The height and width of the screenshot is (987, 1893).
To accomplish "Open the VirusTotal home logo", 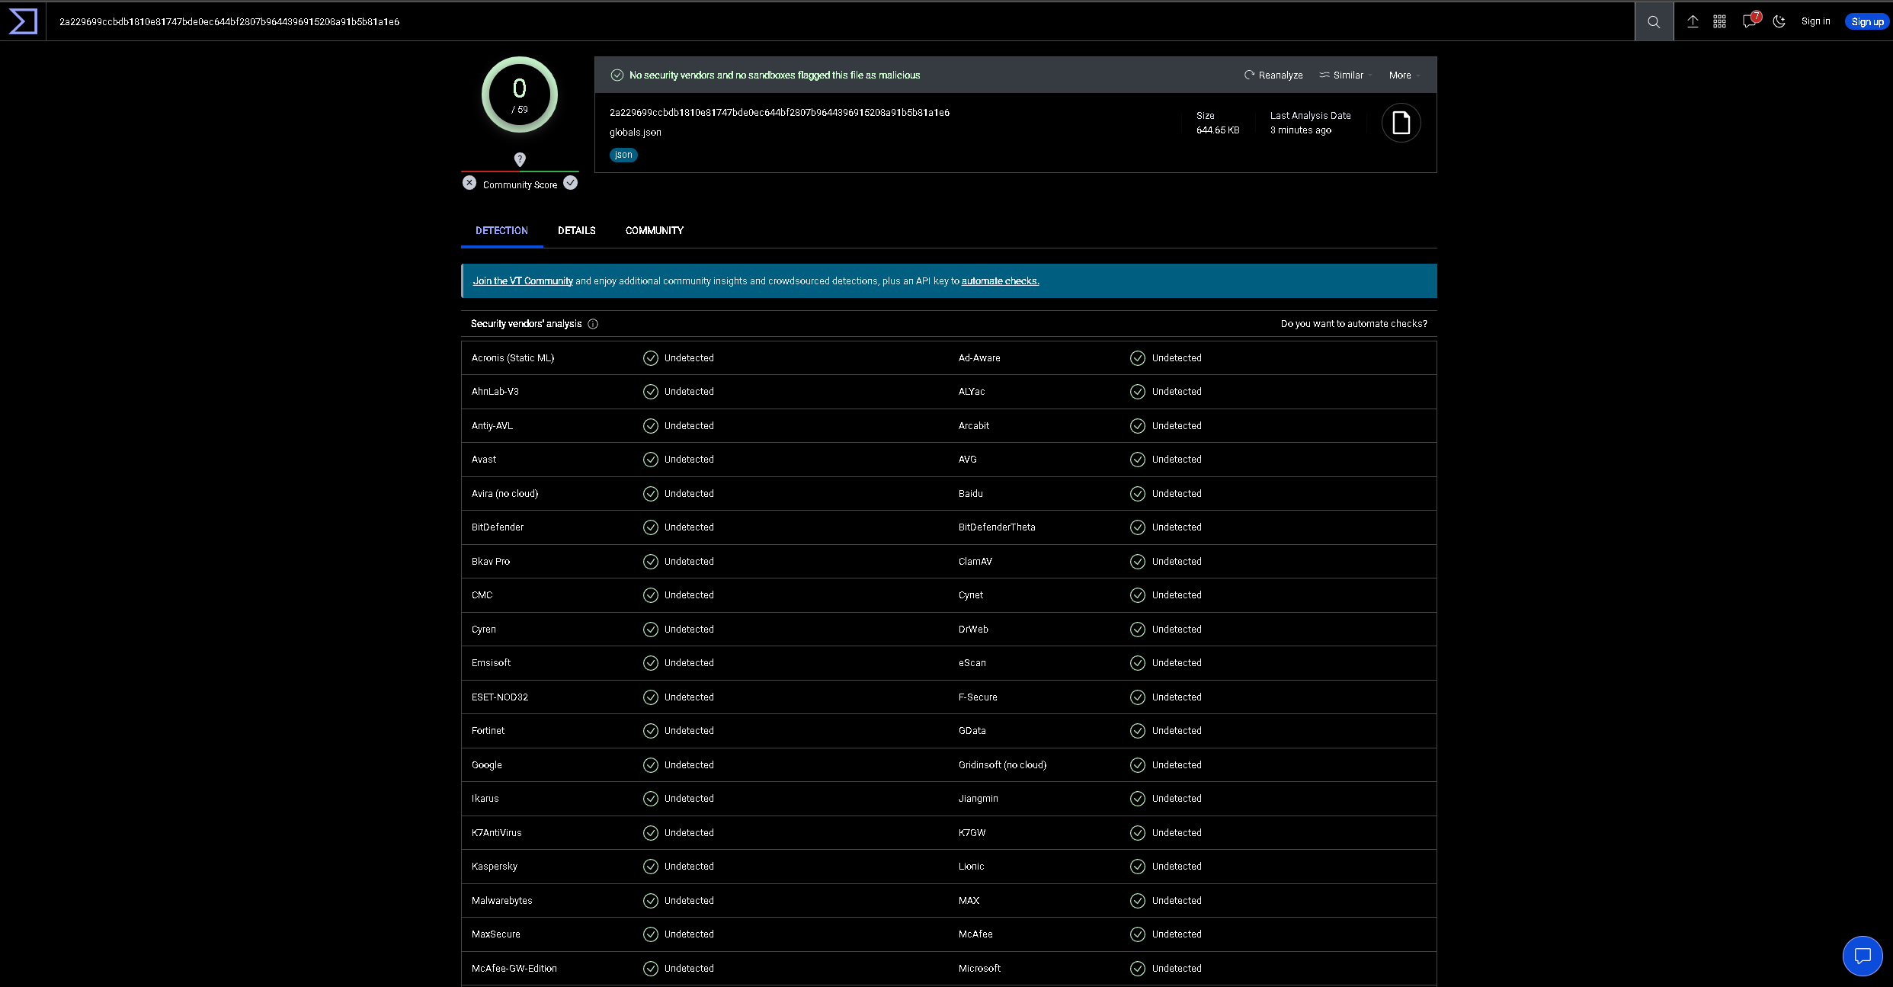I will tap(23, 21).
